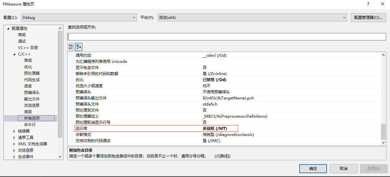The image size is (390, 177).
Task: Select VC++ 目录 in the tree
Action: [28, 48]
